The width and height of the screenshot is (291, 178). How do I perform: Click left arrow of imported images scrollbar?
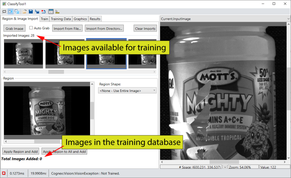point(5,72)
